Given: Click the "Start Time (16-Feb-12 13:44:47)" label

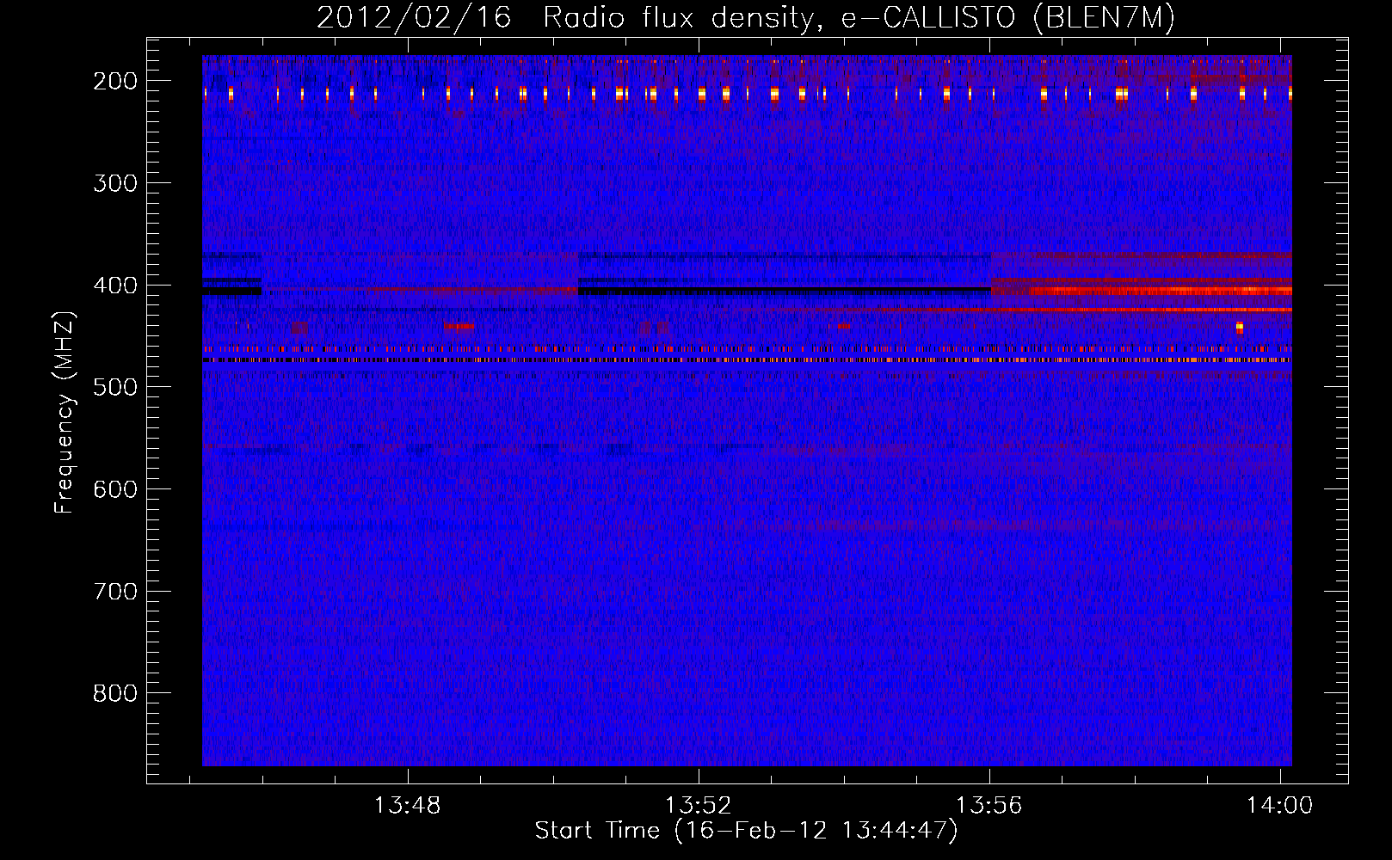Looking at the screenshot, I should [x=746, y=831].
